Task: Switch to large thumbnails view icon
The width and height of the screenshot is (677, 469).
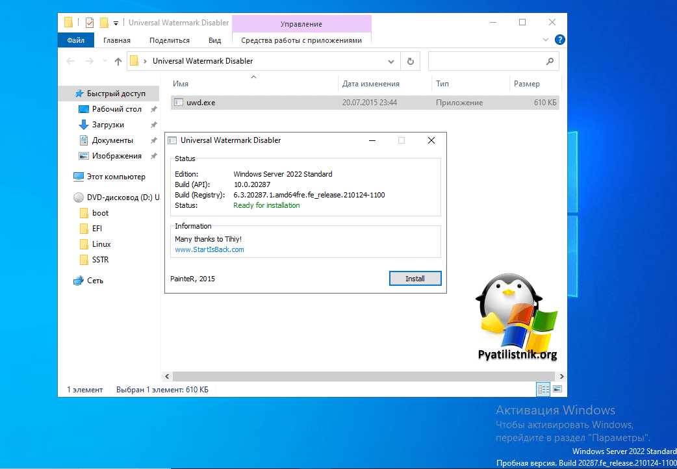Action: coord(557,389)
